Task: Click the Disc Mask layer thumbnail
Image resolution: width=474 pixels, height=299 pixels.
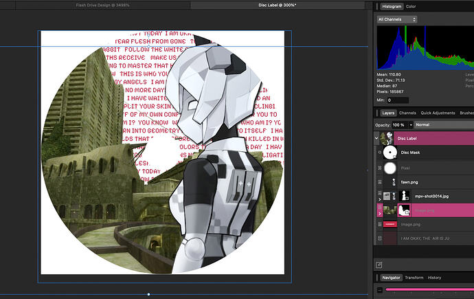Action: pyautogui.click(x=390, y=153)
